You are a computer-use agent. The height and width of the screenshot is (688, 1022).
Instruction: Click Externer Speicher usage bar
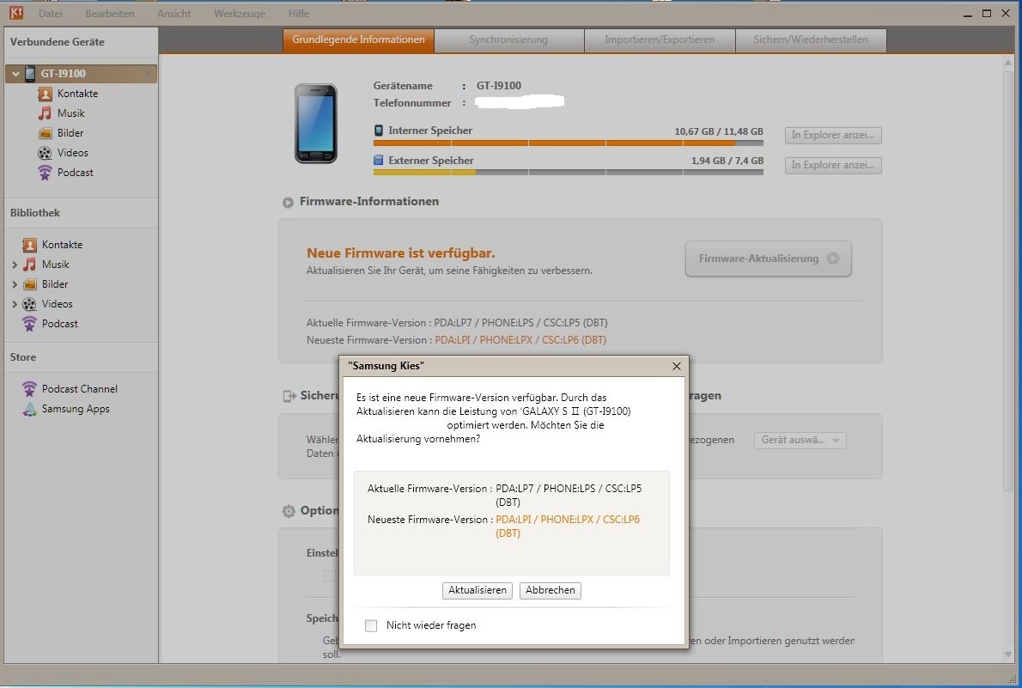(x=569, y=172)
